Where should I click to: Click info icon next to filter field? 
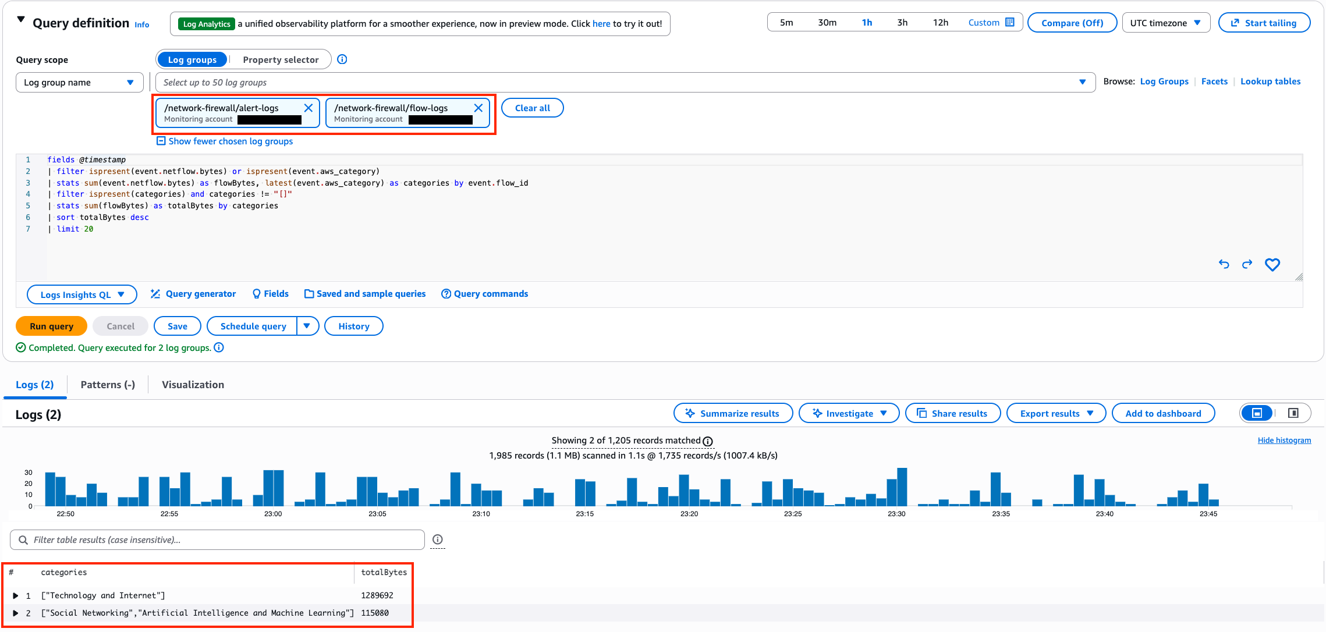click(438, 539)
